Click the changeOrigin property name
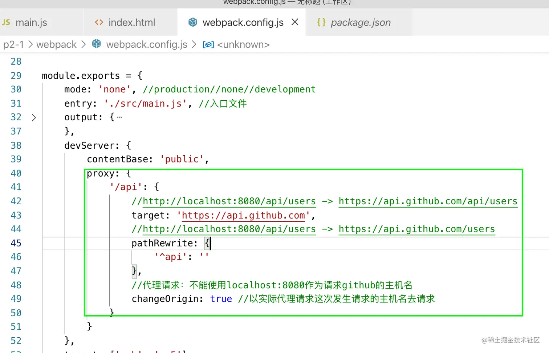 pyautogui.click(x=164, y=299)
